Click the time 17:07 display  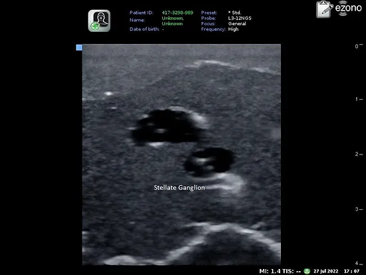click(351, 271)
